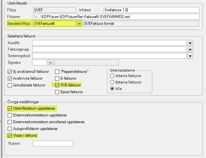The image size is (206, 158).
Task: Toggle Visas i lathund checkbox
Action: coord(10,135)
